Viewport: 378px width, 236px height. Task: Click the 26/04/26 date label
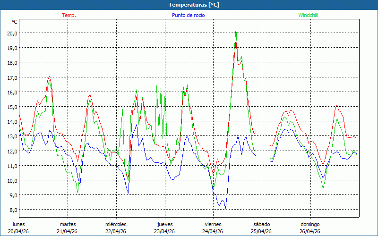tap(310, 231)
